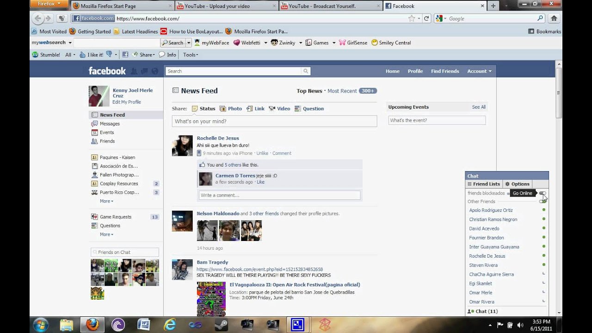Viewport: 592px width, 333px height.
Task: Click the Facebook search magnifier icon
Action: tap(306, 71)
